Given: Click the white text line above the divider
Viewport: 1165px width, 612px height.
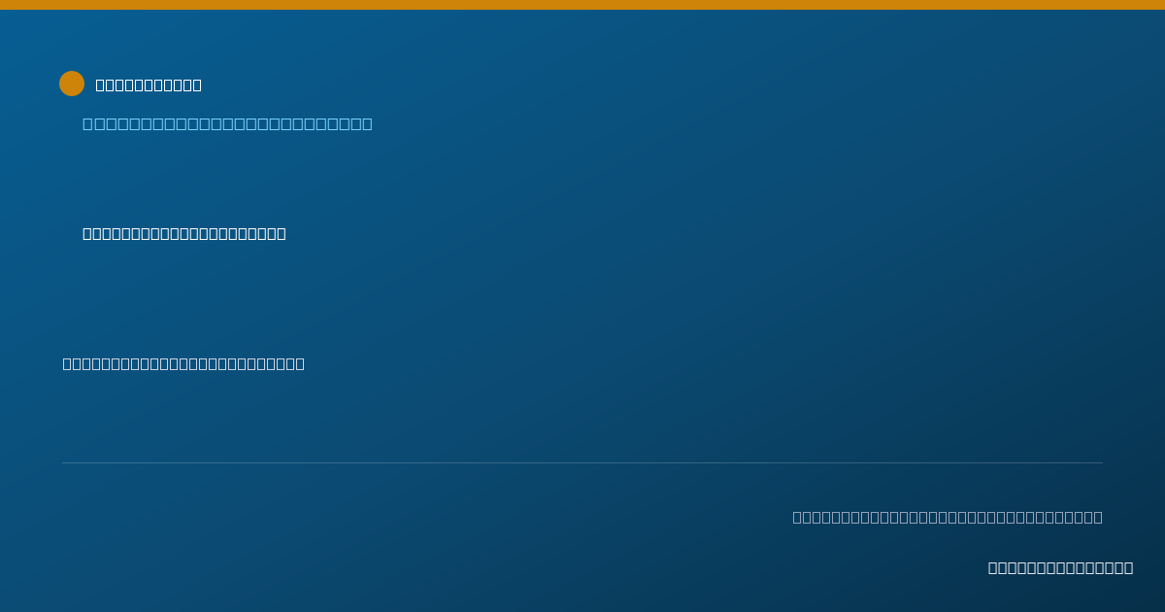Looking at the screenshot, I should 183,363.
